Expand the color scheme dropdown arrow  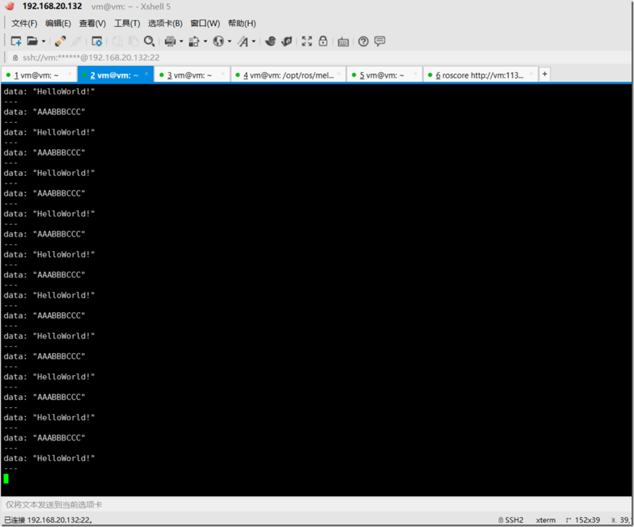click(x=205, y=41)
